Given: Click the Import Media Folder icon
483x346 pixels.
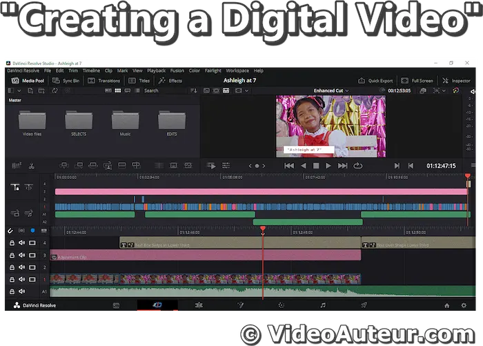Looking at the screenshot, I should tap(41, 90).
